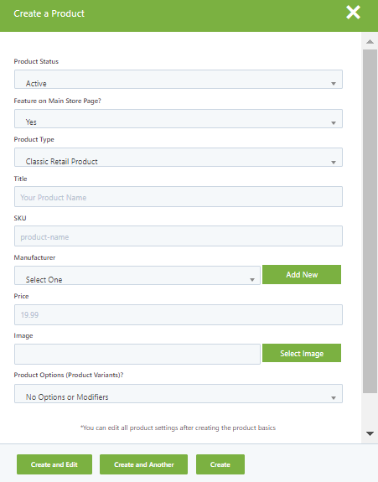Expand the Manufacturer Select One dropdown

click(x=137, y=276)
